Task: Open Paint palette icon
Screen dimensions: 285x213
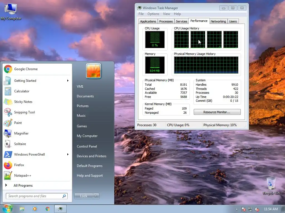Action: coord(8,123)
